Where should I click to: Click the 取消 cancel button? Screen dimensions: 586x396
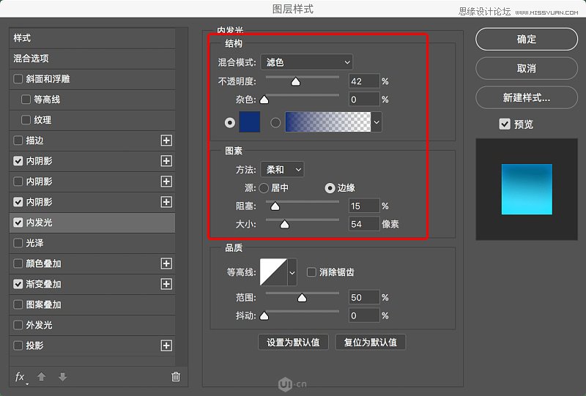click(x=527, y=68)
